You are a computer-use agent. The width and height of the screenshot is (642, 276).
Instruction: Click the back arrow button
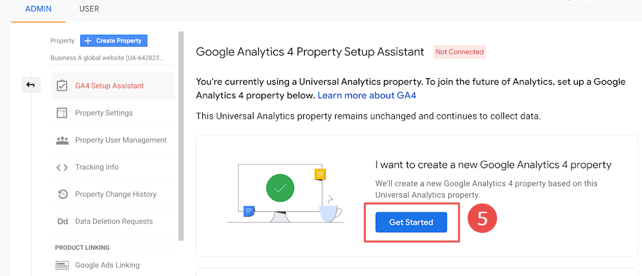[31, 85]
